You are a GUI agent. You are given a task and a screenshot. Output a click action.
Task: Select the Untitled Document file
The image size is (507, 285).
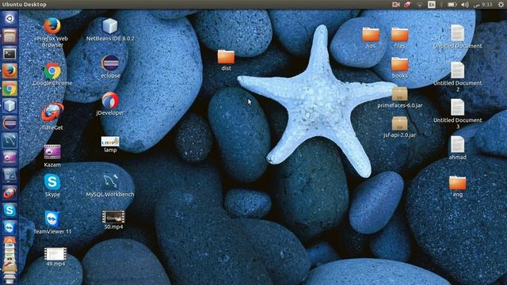point(458,33)
